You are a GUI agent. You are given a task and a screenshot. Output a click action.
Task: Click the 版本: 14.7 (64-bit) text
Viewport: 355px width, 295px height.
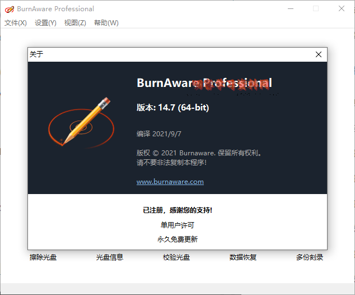(x=172, y=108)
